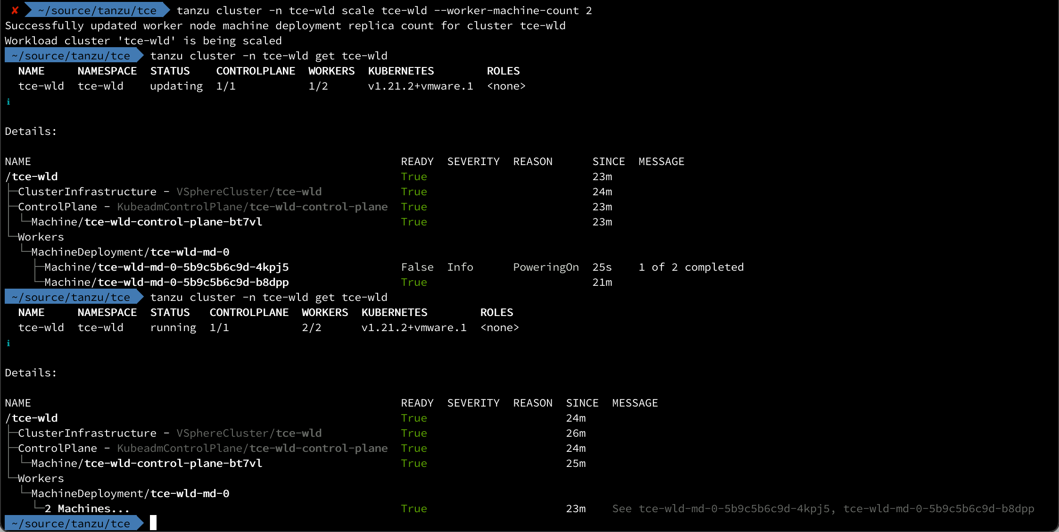Image resolution: width=1059 pixels, height=532 pixels.
Task: Click the first '/tce-wld' root tree node
Action: pos(31,177)
